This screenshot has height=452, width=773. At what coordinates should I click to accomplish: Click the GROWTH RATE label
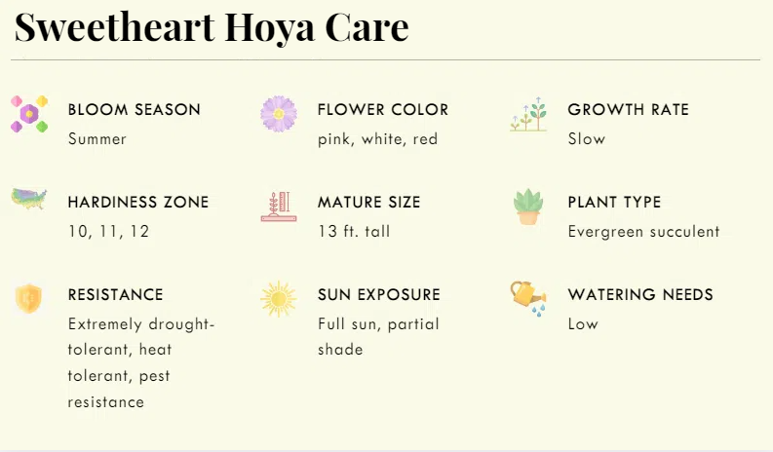(628, 110)
